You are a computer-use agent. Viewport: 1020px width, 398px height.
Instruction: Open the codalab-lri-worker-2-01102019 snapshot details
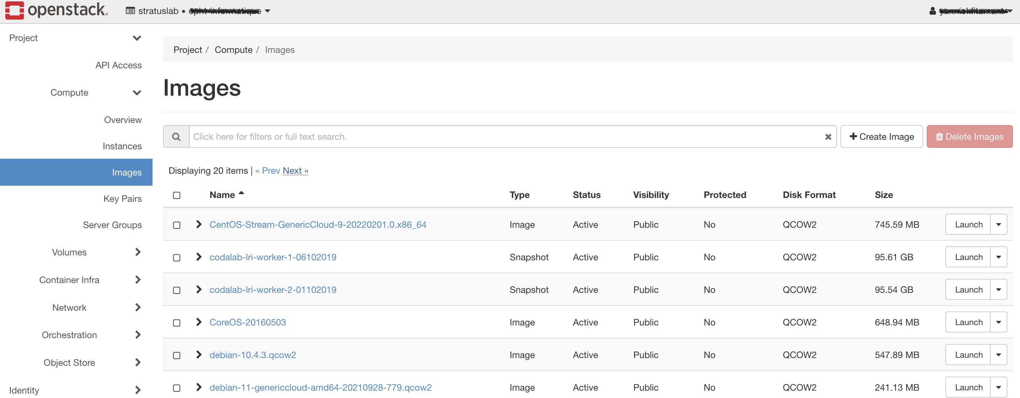tap(273, 289)
